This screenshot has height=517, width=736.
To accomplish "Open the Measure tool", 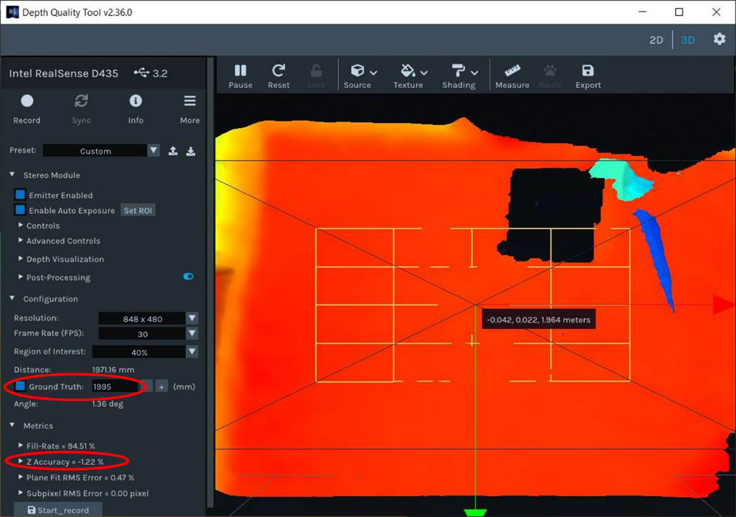I will click(512, 74).
